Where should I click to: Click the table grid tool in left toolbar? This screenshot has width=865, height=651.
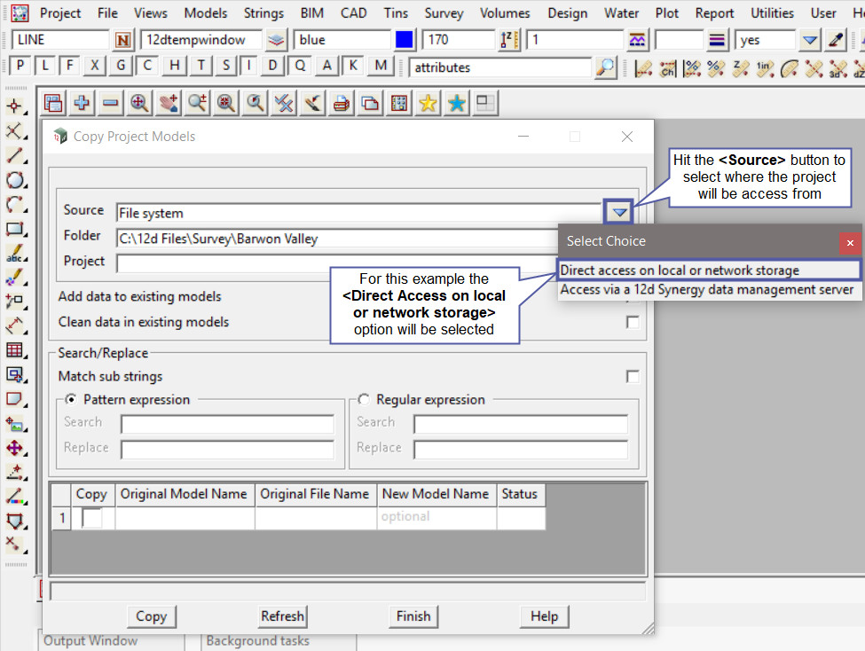[x=15, y=349]
